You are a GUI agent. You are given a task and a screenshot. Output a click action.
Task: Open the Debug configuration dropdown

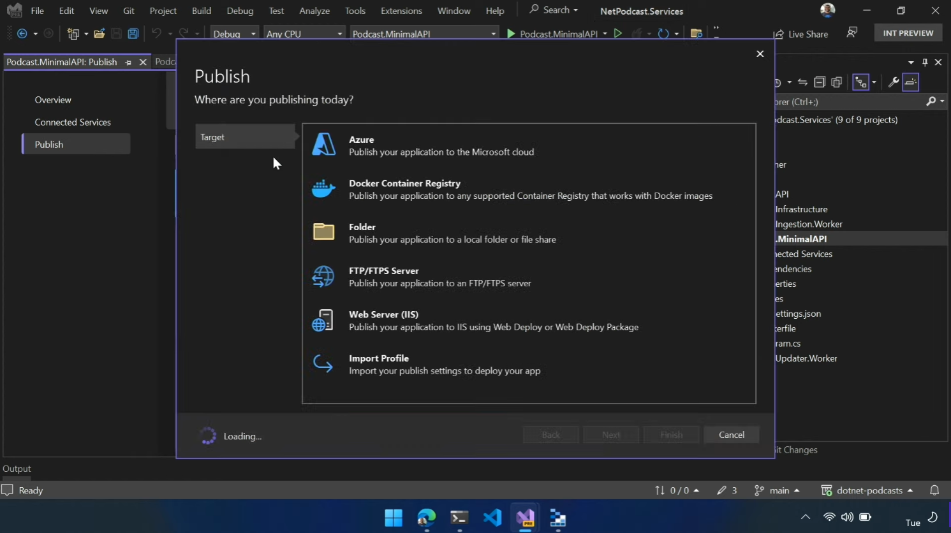(234, 34)
